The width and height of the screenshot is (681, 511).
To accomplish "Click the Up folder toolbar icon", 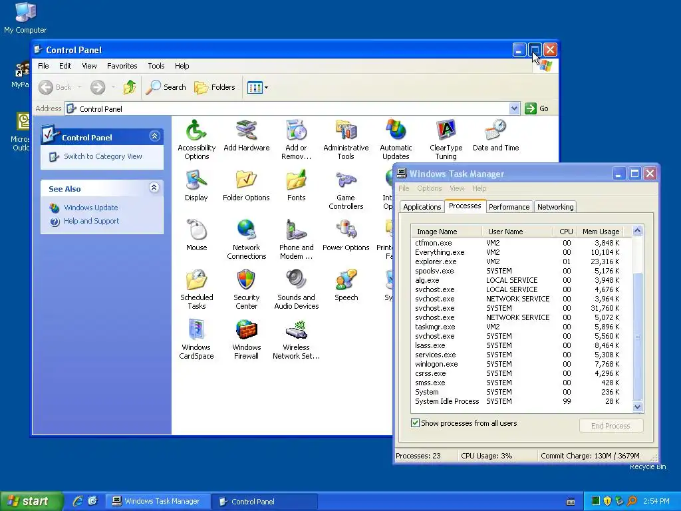I will tap(129, 87).
